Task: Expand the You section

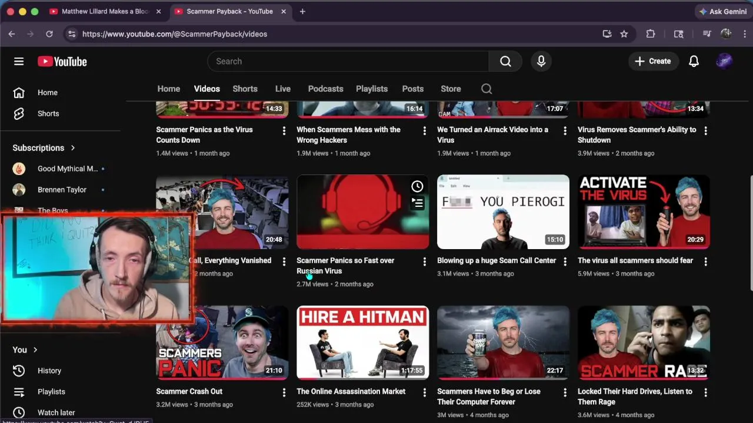Action: (x=25, y=350)
